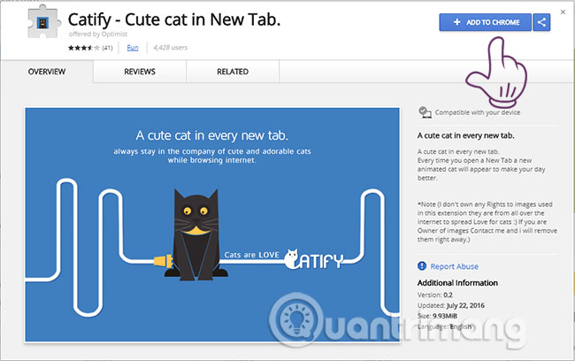Click the 'Size: 9.93MiB' line
Screen dimensions: 575x361
pos(437,316)
